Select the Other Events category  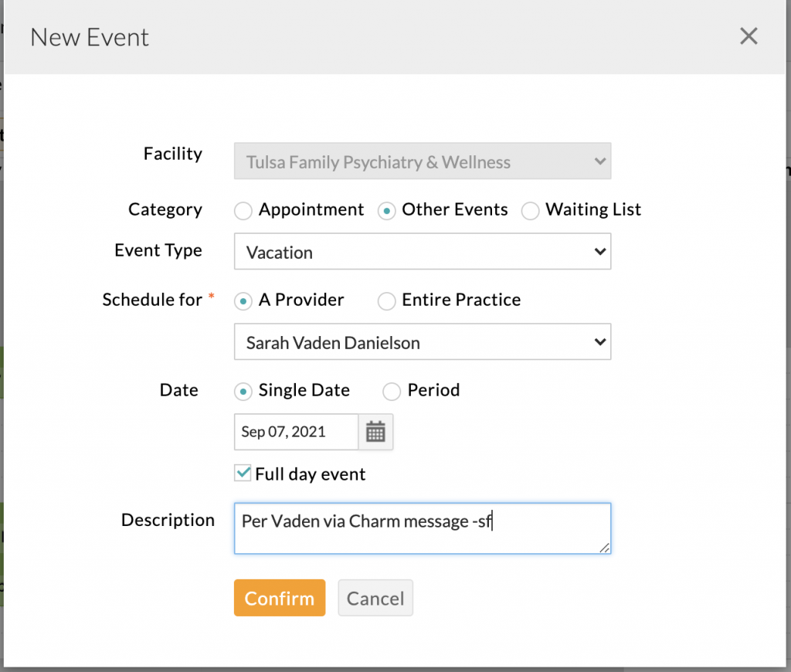[x=386, y=210]
